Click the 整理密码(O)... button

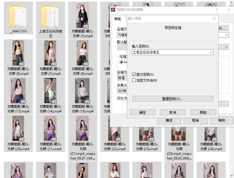click(x=173, y=99)
